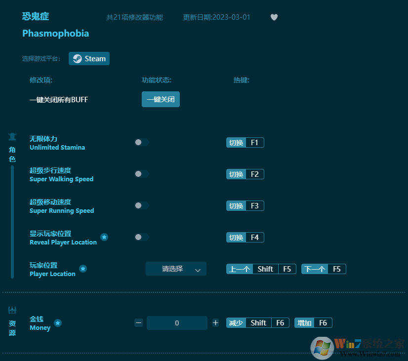408x361 pixels.
Task: Click the 减少 Shift F6 hotkey
Action: (x=258, y=323)
